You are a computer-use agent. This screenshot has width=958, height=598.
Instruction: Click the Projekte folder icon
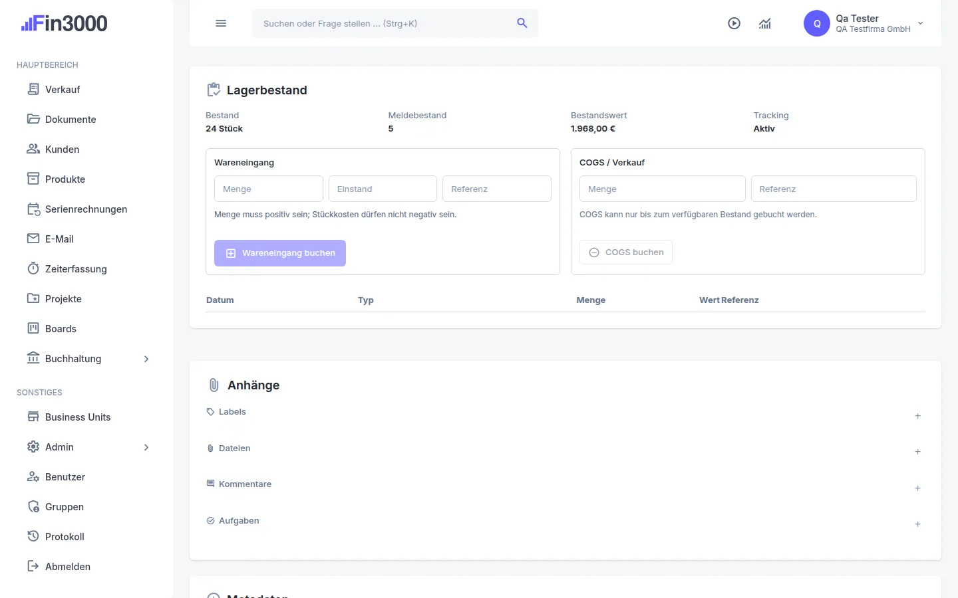tap(33, 298)
